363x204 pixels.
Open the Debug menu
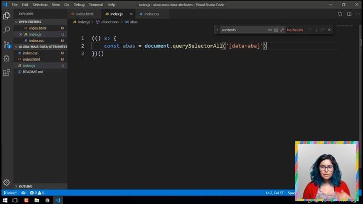pyautogui.click(x=79, y=5)
